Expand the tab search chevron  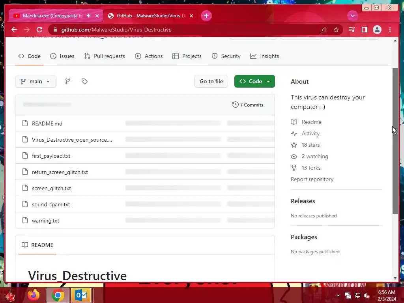coord(352,16)
